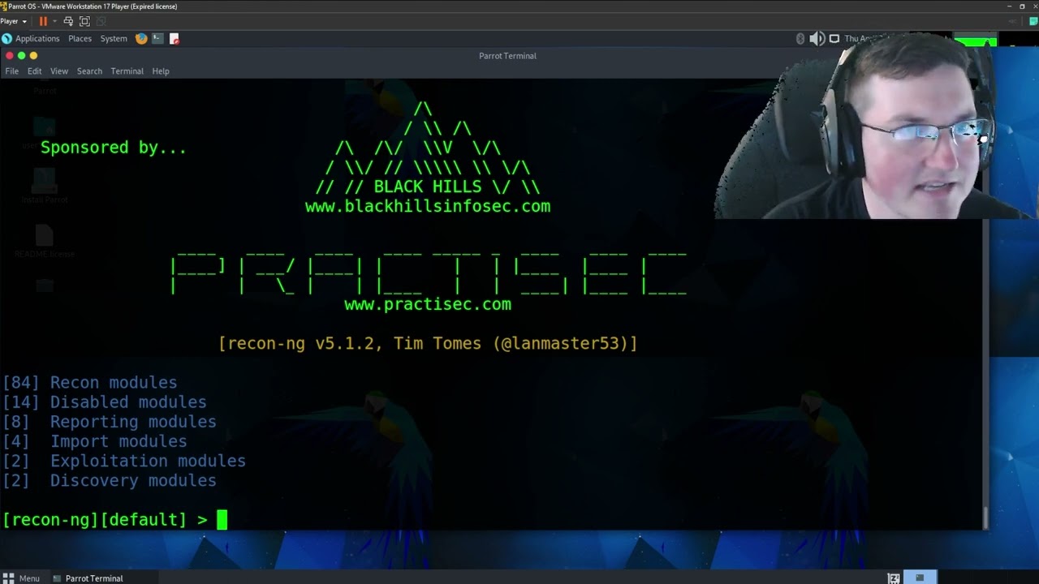Open the terminal Help menu
This screenshot has width=1039, height=584.
[x=161, y=71]
